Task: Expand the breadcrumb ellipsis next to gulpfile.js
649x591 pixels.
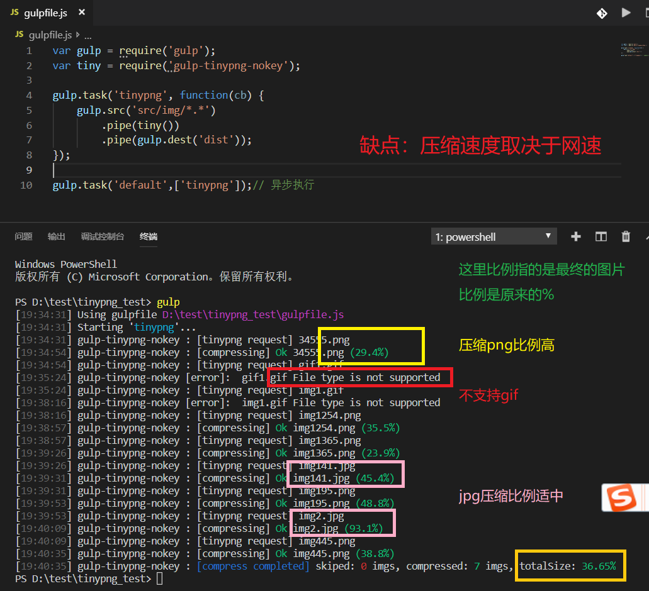Action: click(87, 35)
